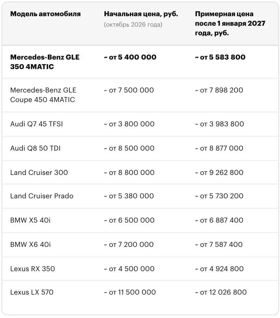This screenshot has height=318, width=280.
Task: Click the Audi Q7 45 TFSI row
Action: click(x=140, y=124)
